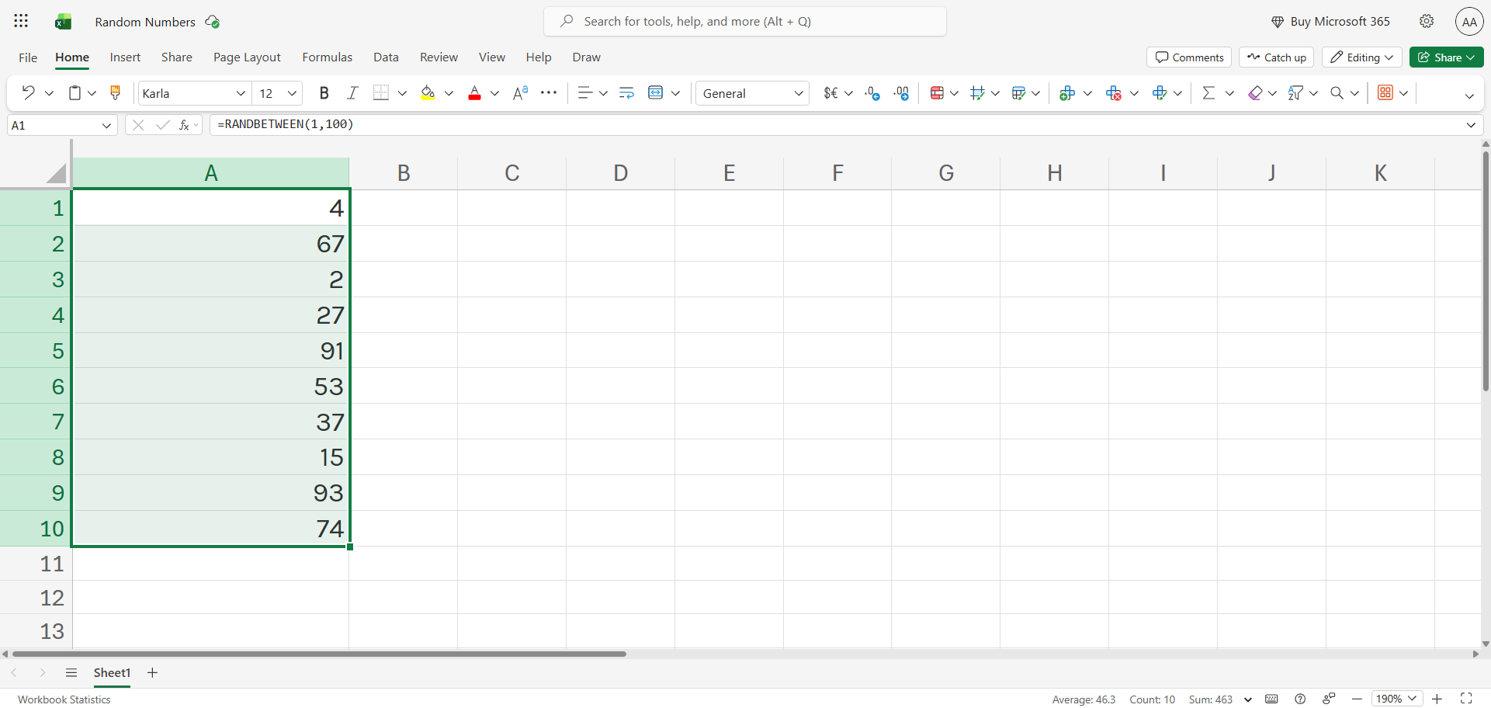Open the settings gear
The height and width of the screenshot is (708, 1491).
(1427, 21)
